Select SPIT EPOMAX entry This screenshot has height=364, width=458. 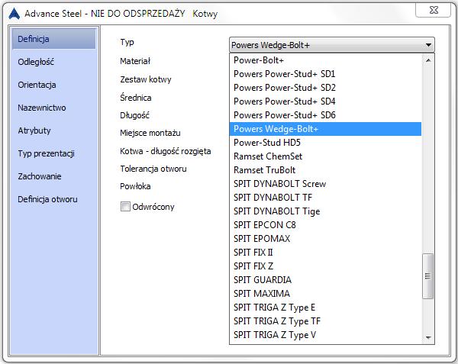(x=325, y=239)
